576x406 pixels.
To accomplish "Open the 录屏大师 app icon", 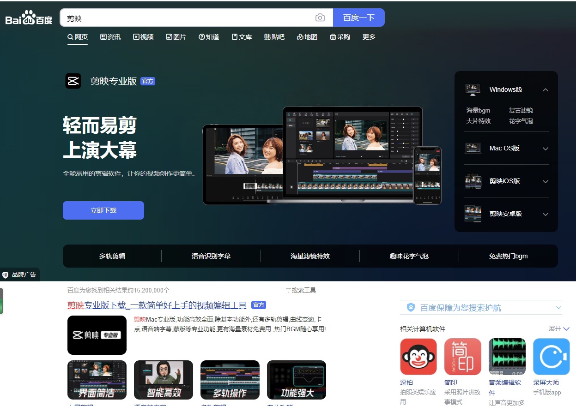I will coord(552,357).
